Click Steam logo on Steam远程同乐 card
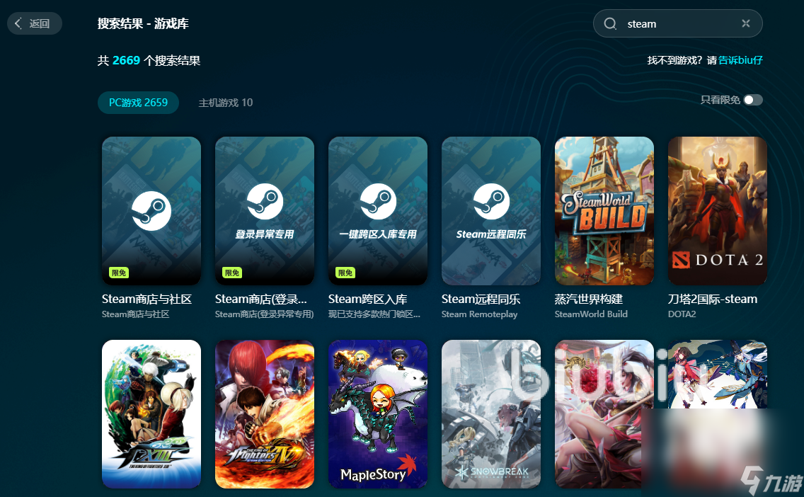Screen dimensions: 804x497 coord(491,202)
